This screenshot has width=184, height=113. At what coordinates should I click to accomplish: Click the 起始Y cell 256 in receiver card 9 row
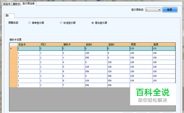point(119,76)
